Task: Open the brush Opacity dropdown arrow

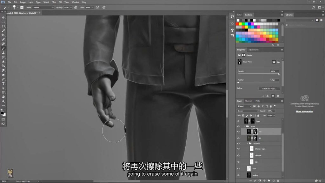Action: click(x=71, y=8)
